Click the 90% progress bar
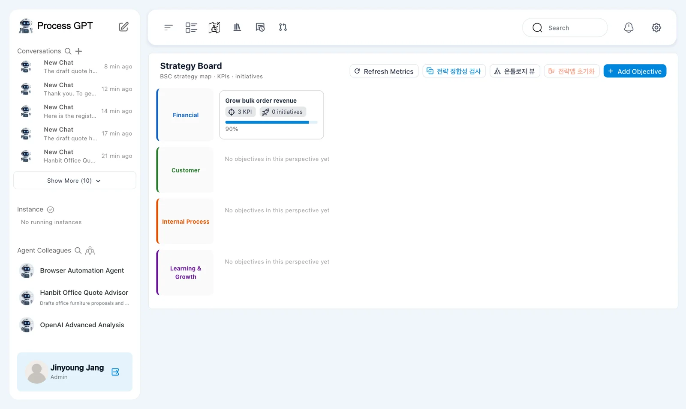Viewport: 686px width, 409px height. click(271, 122)
